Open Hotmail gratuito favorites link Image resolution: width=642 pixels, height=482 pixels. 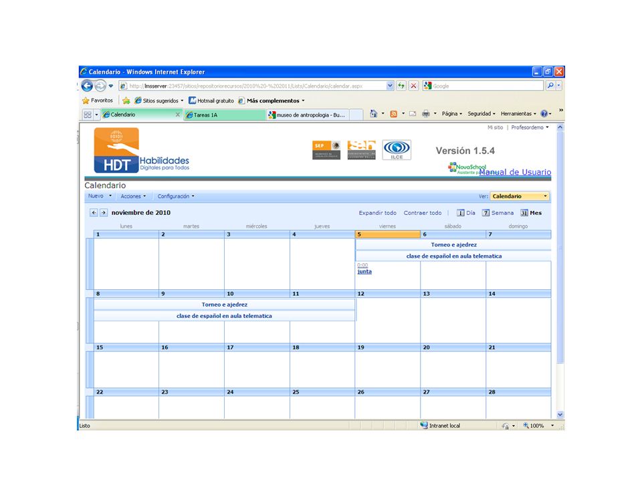211,100
